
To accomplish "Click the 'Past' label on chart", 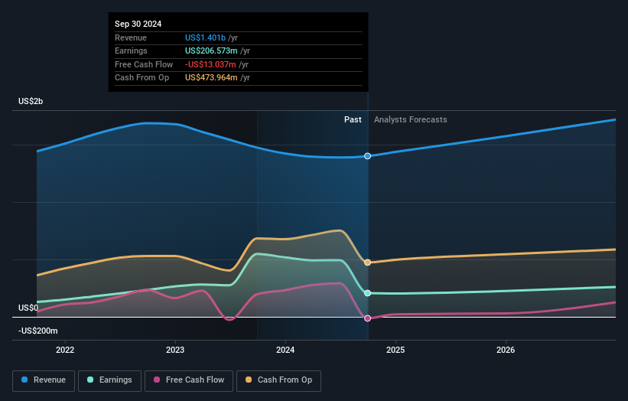I will point(353,119).
